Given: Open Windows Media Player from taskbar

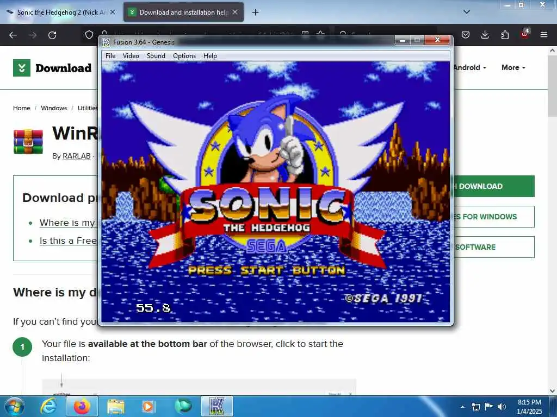Looking at the screenshot, I should click(x=148, y=406).
